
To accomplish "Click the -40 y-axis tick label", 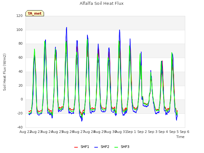I will click(20, 127).
